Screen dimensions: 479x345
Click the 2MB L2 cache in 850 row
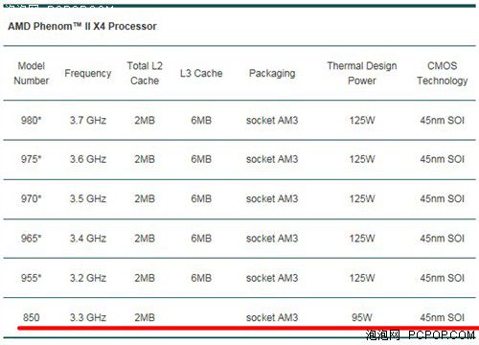145,317
